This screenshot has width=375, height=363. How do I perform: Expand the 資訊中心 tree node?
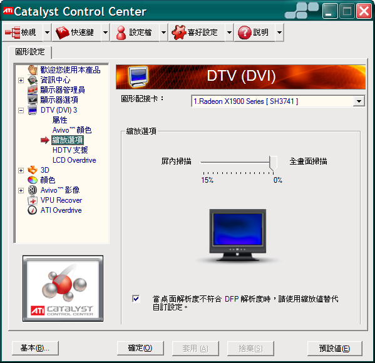[x=21, y=80]
